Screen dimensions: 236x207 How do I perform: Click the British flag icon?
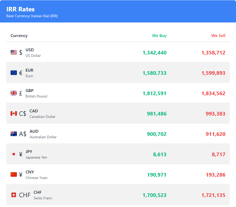coord(13,93)
